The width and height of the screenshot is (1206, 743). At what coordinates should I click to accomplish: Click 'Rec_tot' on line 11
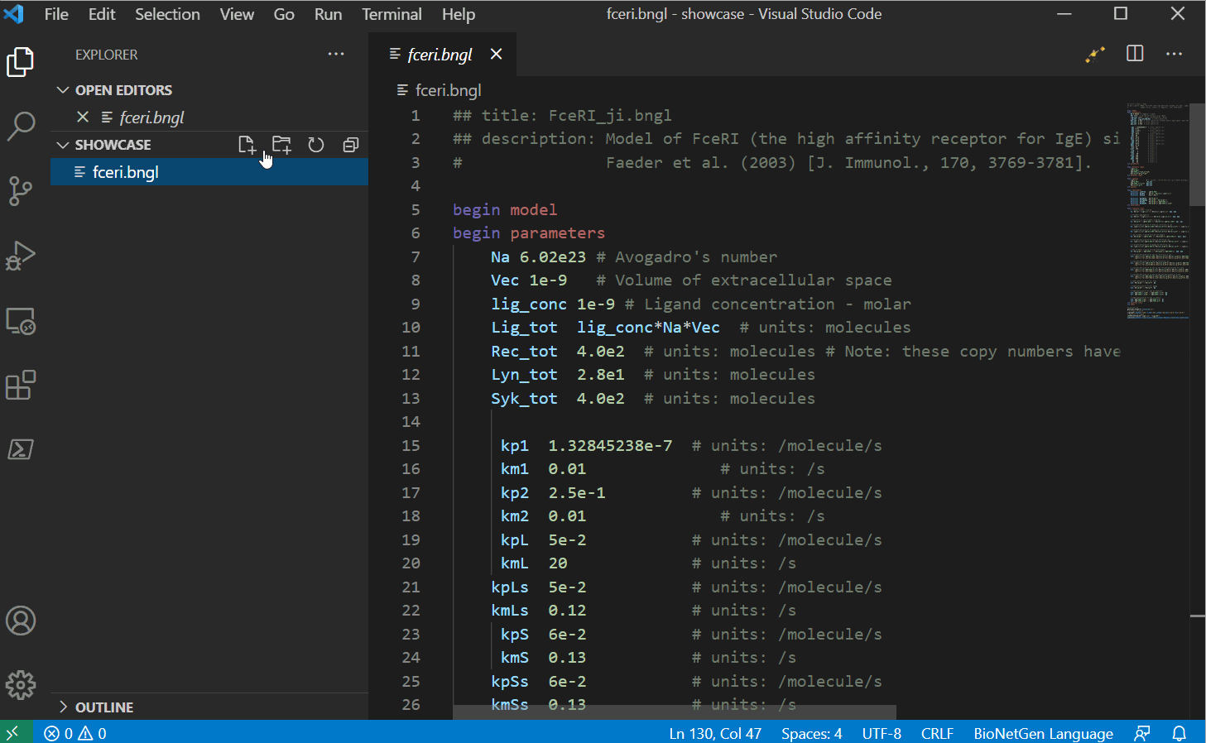(524, 352)
